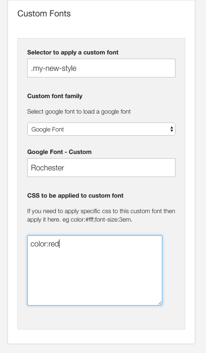Image resolution: width=206 pixels, height=353 pixels.
Task: Click inside the CSS textarea containing color:red
Action: [x=95, y=270]
